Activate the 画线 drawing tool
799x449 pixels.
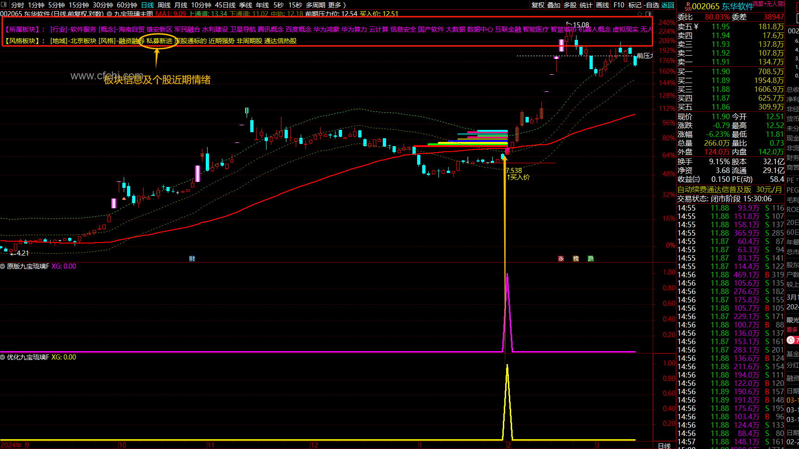pyautogui.click(x=602, y=5)
